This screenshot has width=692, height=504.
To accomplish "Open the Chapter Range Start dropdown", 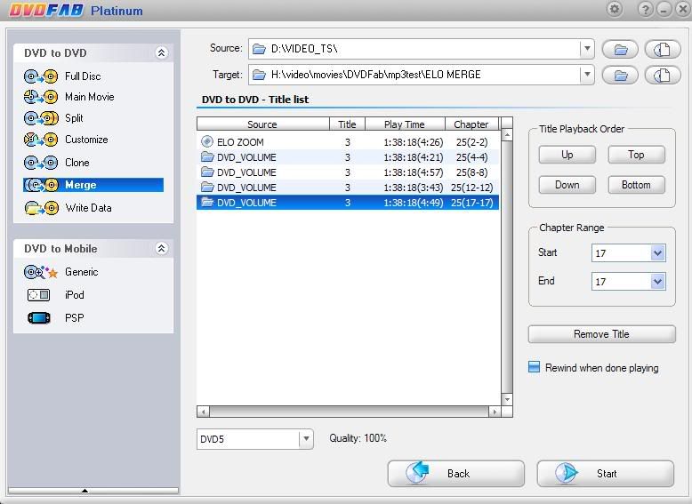I will tap(657, 253).
